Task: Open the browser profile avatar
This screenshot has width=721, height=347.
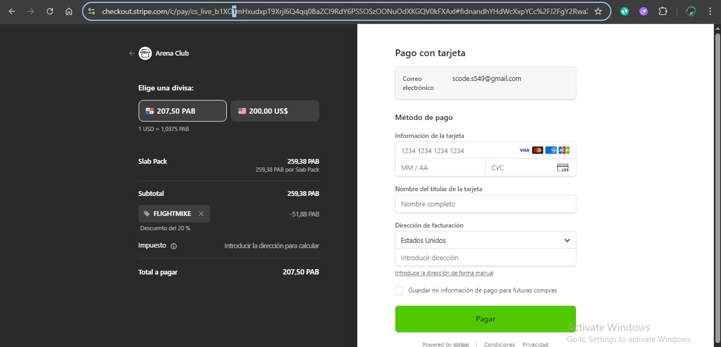Action: (x=691, y=12)
